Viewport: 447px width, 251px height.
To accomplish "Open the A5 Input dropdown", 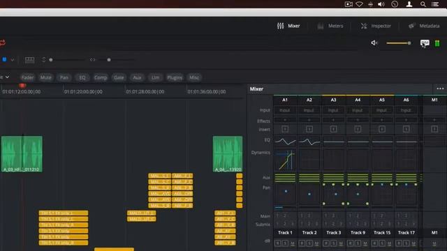I will pos(382,110).
